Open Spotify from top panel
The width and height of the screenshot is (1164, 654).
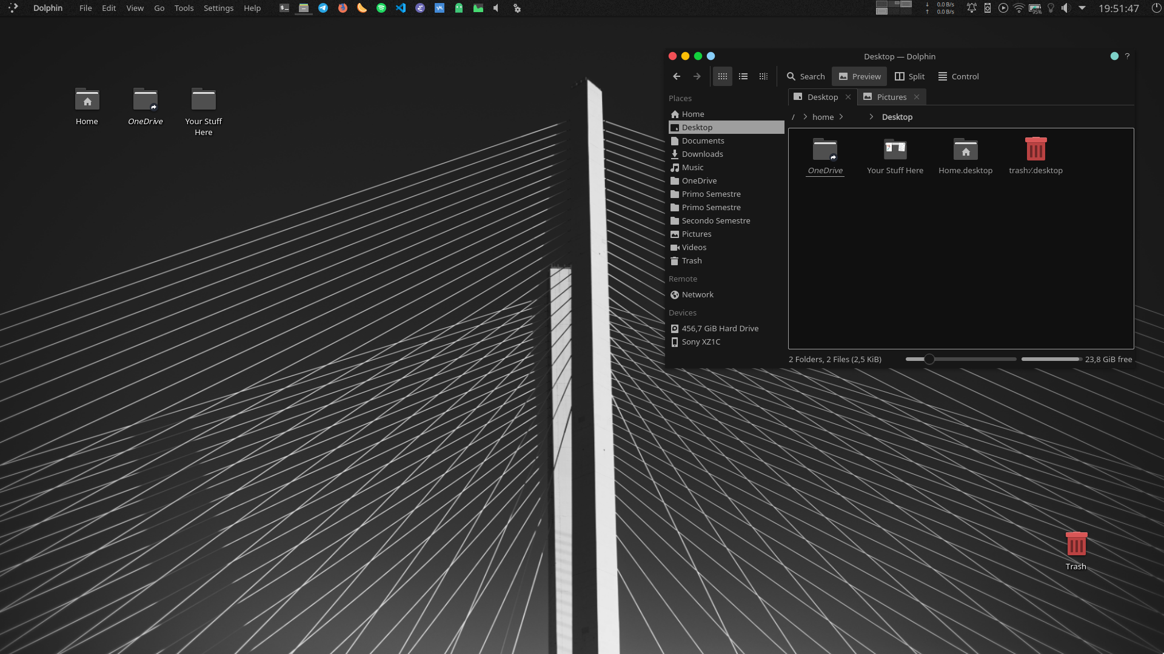(x=381, y=8)
